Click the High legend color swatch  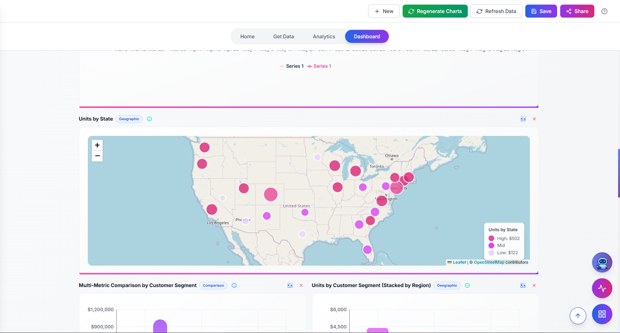pos(491,238)
